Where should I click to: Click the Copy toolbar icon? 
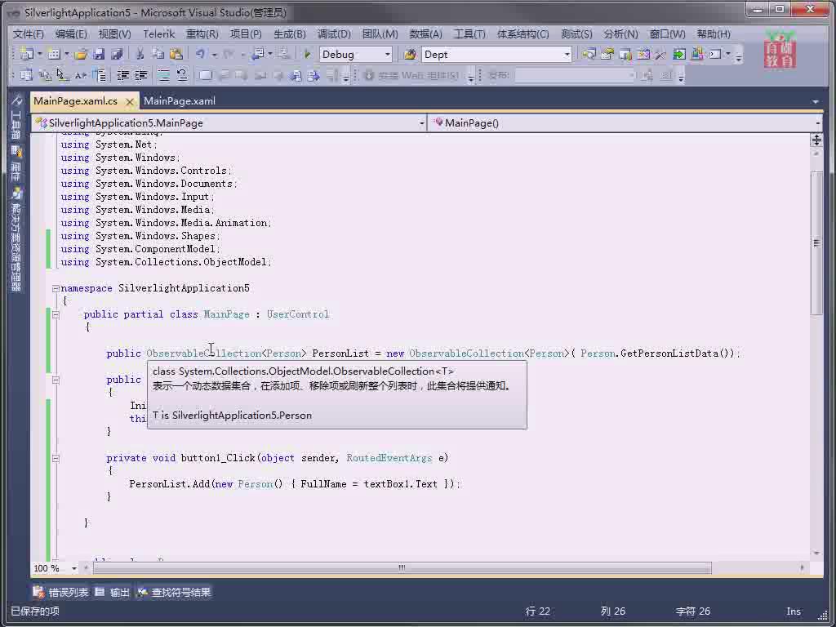click(158, 54)
